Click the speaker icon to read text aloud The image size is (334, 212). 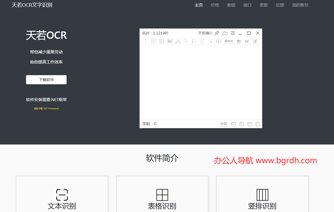pyautogui.click(x=218, y=41)
